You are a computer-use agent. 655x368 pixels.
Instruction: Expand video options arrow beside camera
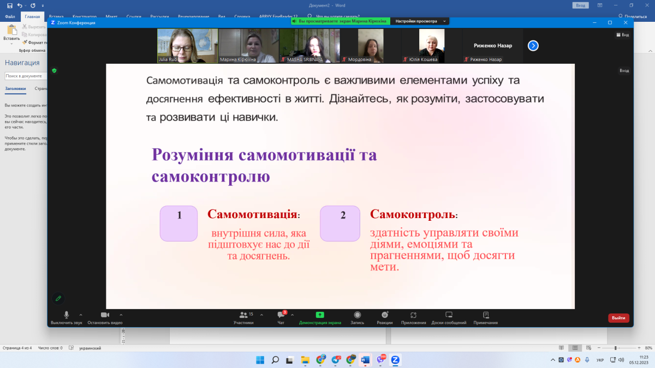(121, 315)
